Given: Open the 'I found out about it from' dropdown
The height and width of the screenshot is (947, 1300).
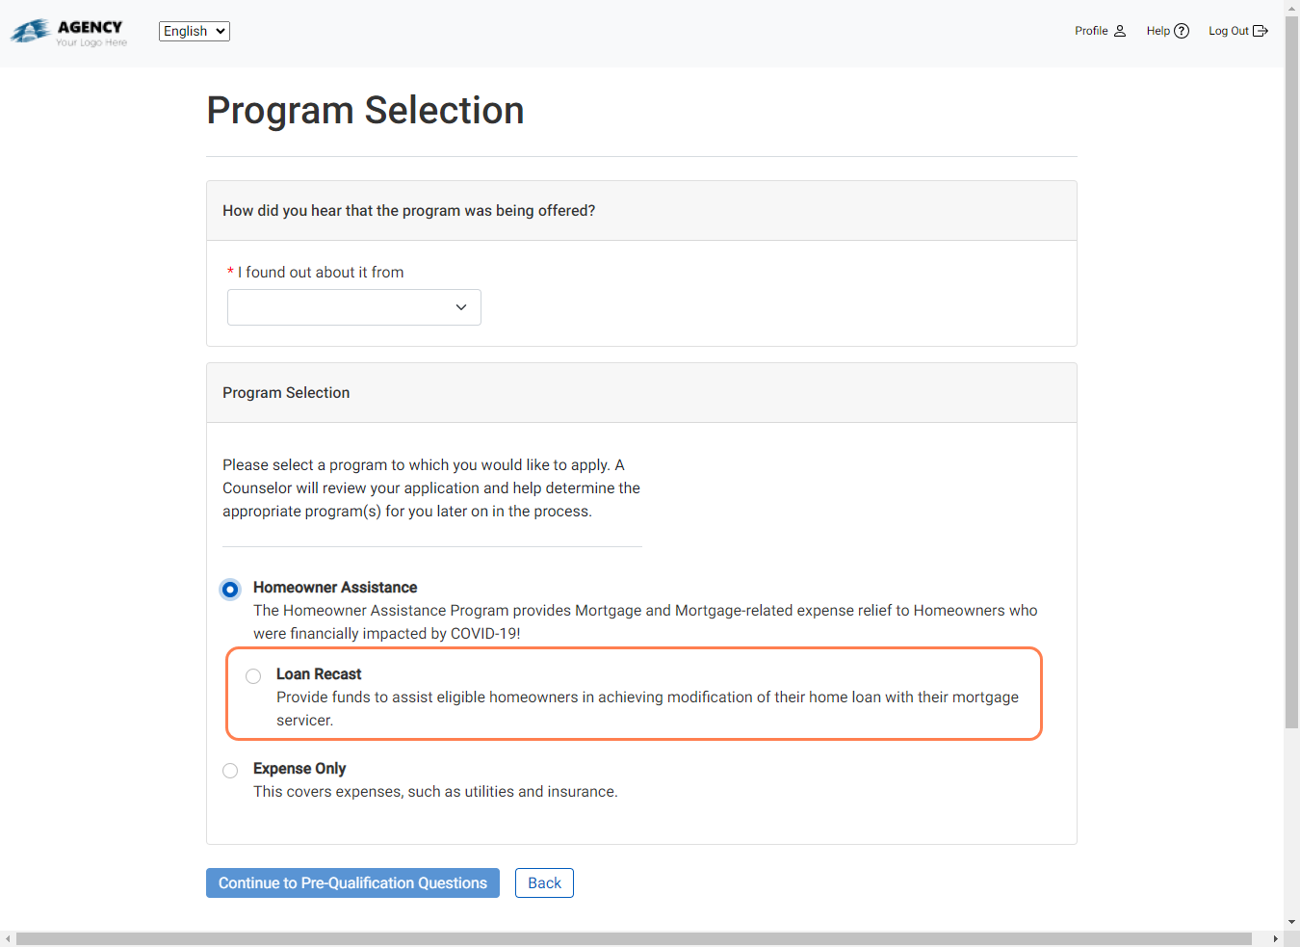Looking at the screenshot, I should (353, 306).
